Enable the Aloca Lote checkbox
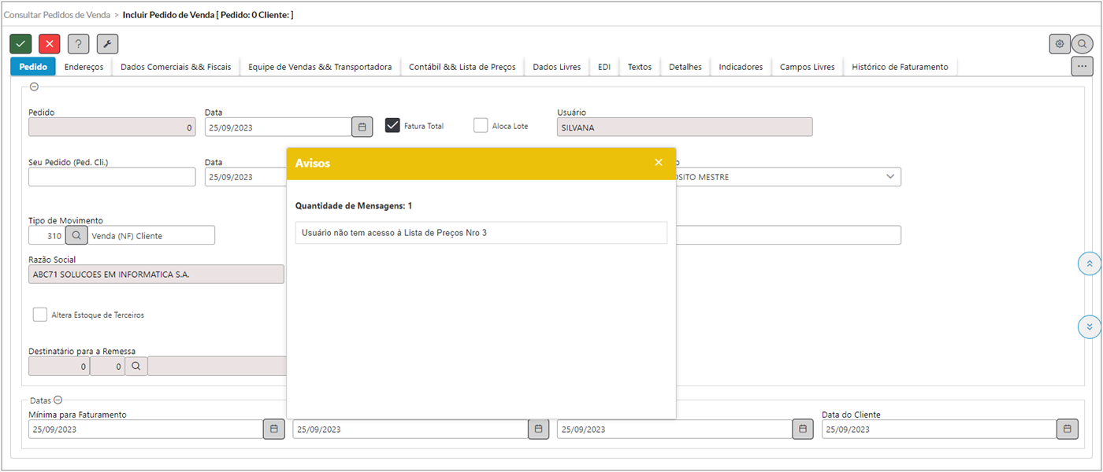The height and width of the screenshot is (472, 1103). pyautogui.click(x=481, y=126)
